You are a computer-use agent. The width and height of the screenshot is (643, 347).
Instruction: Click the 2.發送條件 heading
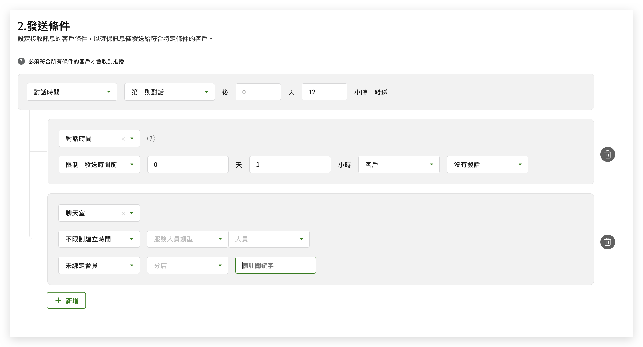coord(44,26)
